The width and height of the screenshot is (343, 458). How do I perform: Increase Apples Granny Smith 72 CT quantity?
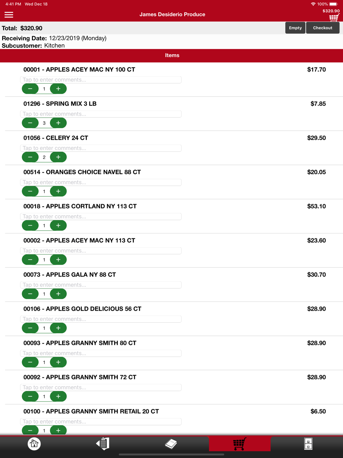coord(58,397)
